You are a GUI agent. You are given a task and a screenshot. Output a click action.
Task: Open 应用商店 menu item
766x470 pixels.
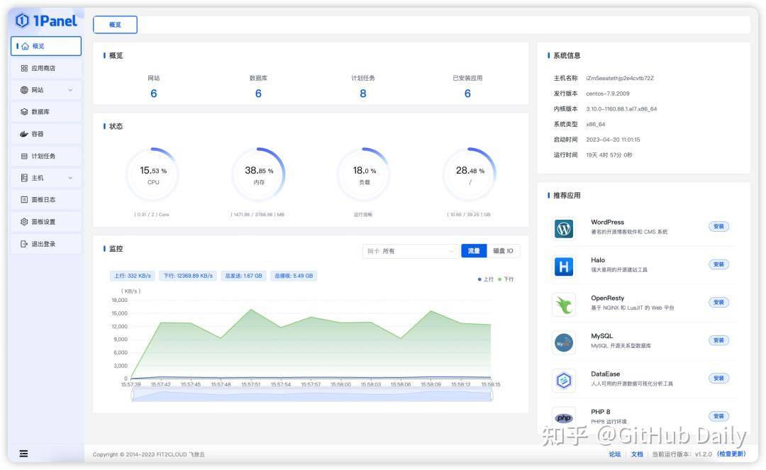[x=46, y=68]
